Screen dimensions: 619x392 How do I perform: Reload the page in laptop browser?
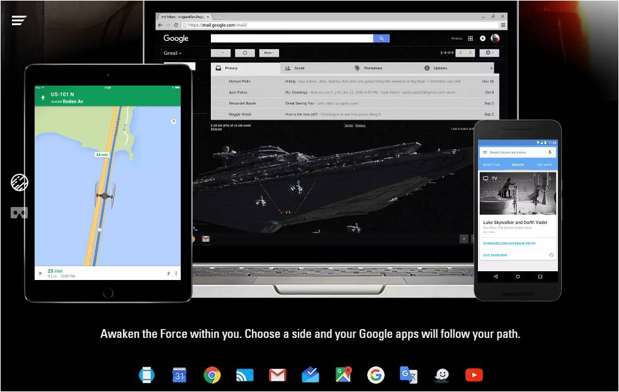(x=176, y=25)
